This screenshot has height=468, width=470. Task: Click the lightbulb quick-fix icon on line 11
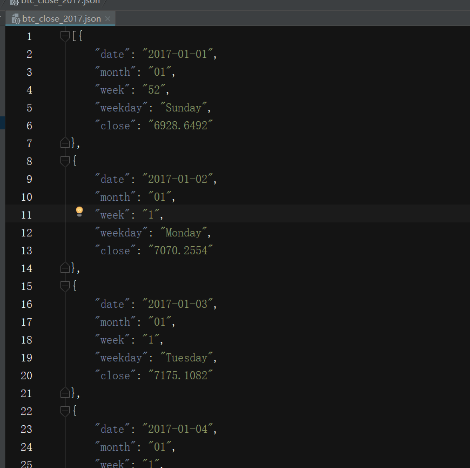pos(79,212)
